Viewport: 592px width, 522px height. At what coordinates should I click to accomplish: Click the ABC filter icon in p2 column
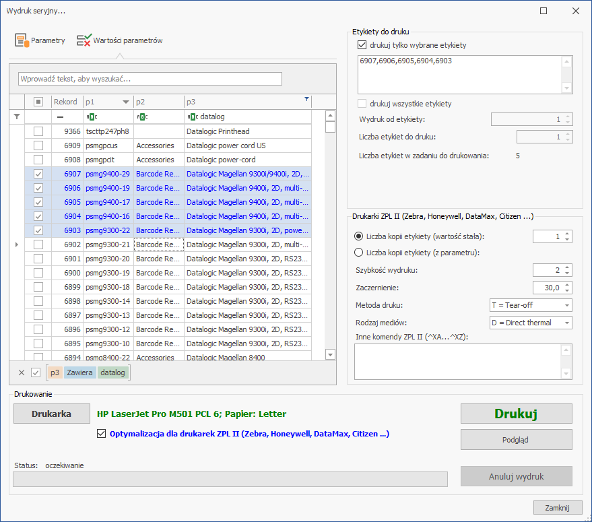tap(142, 117)
